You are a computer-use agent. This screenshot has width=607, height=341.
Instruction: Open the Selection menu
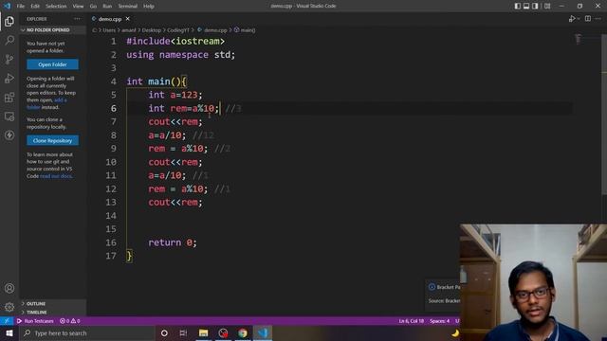[56, 6]
